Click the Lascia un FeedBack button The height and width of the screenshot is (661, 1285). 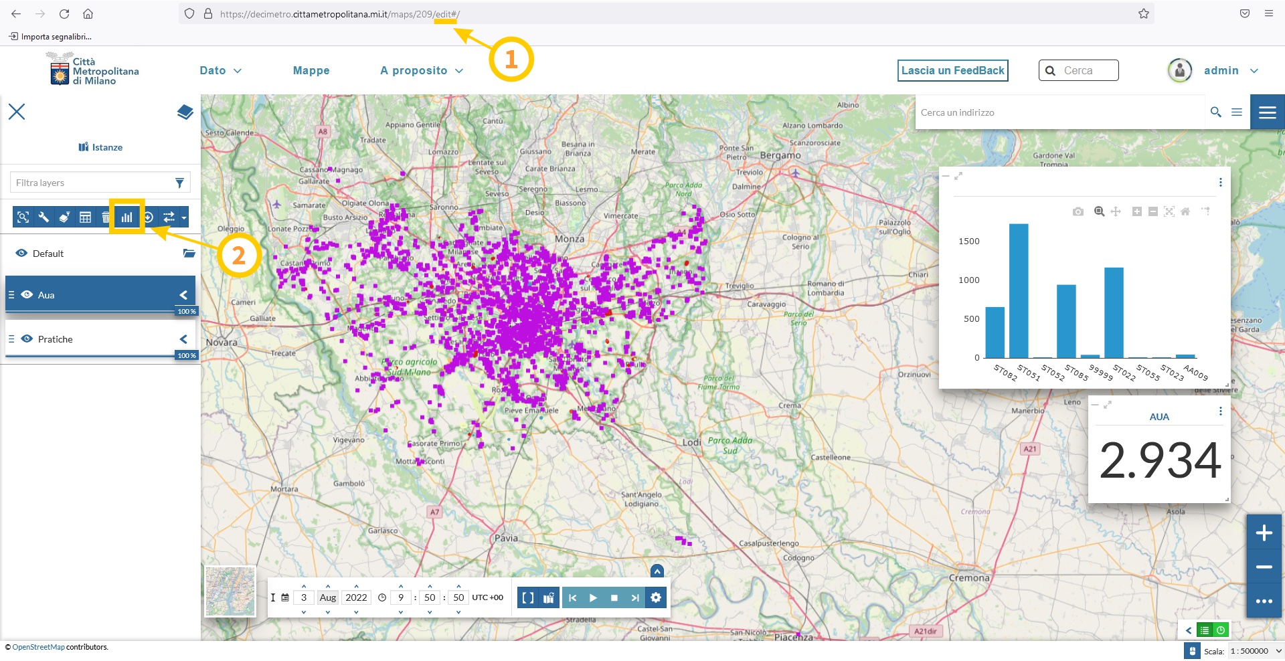(952, 70)
